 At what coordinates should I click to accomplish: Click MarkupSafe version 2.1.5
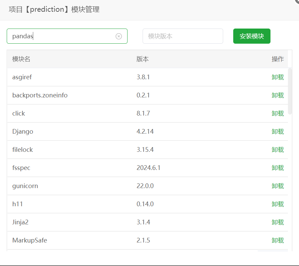(143, 240)
